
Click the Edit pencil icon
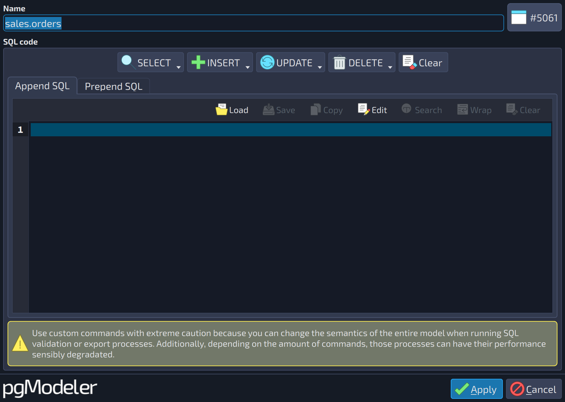coord(364,109)
